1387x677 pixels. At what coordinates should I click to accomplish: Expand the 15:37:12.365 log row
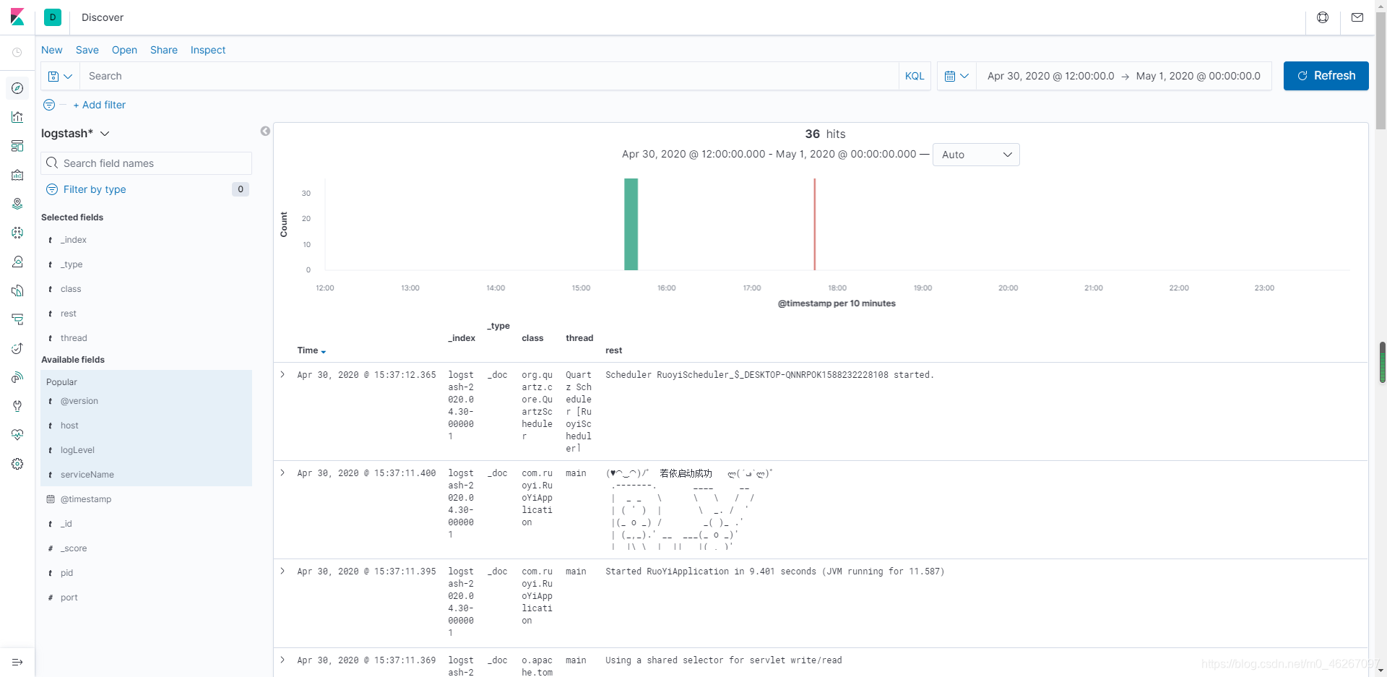[x=282, y=374]
